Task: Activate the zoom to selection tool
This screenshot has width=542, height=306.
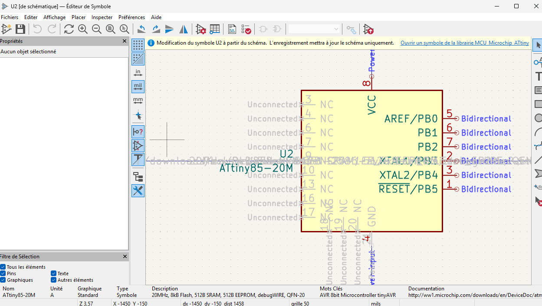Action: pos(125,29)
